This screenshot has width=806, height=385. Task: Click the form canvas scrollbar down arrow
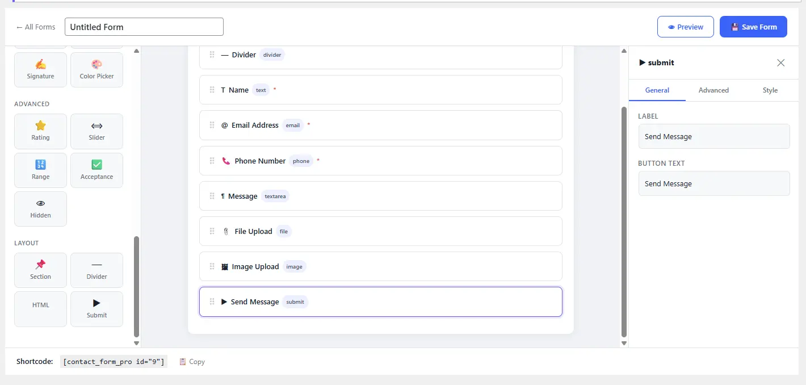click(x=624, y=343)
